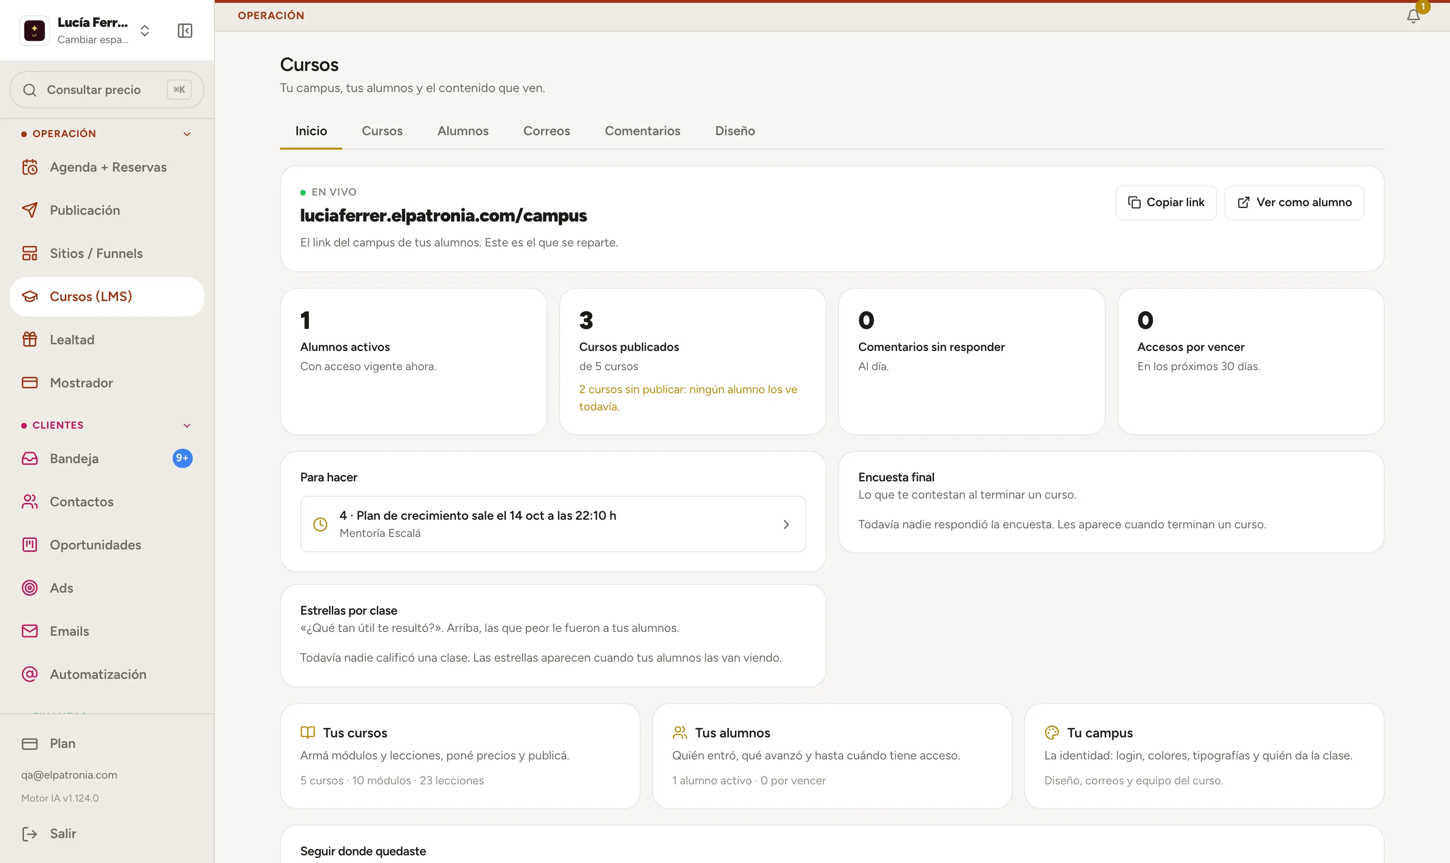Collapse the OPERACIÓN sidebar section
Image resolution: width=1450 pixels, height=863 pixels.
(x=187, y=134)
